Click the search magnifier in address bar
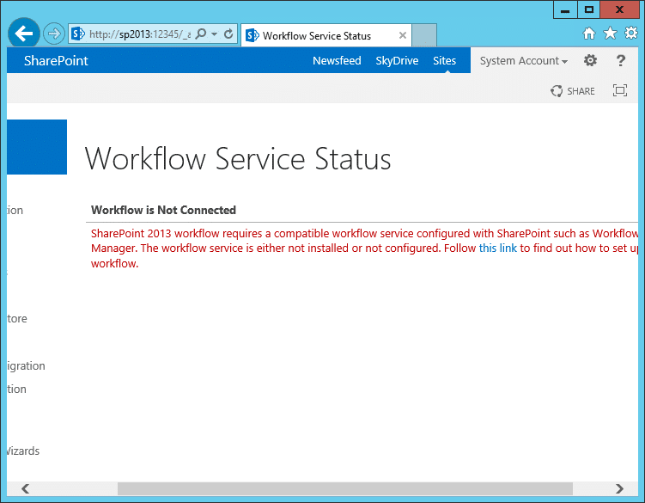Screen dimensions: 645x503 200,34
